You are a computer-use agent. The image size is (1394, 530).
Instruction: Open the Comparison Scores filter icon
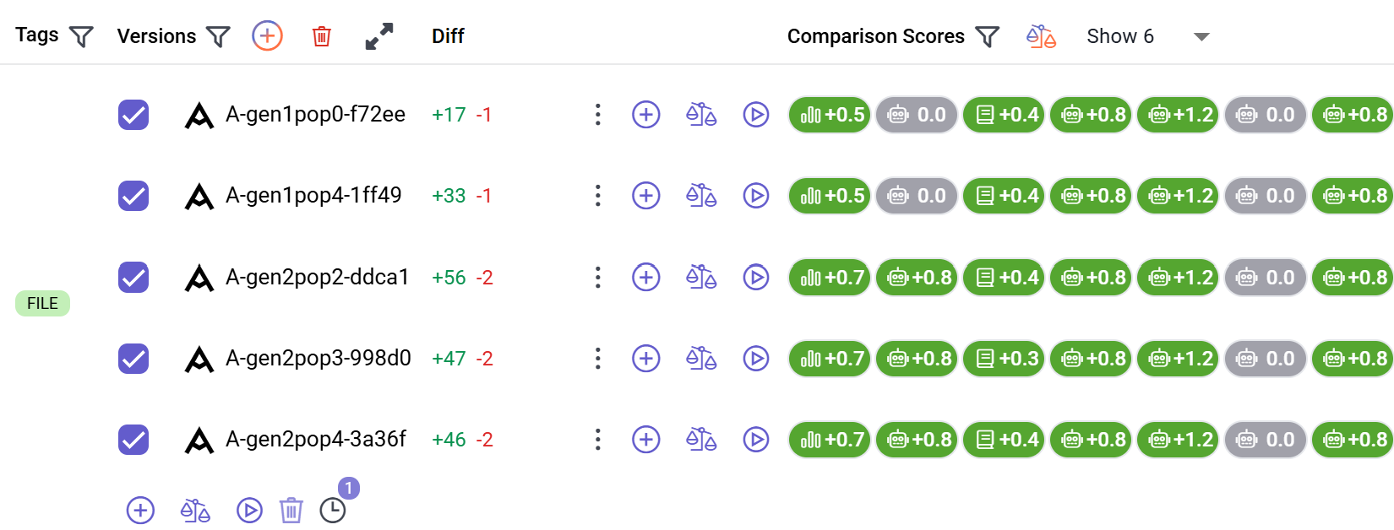pyautogui.click(x=987, y=35)
